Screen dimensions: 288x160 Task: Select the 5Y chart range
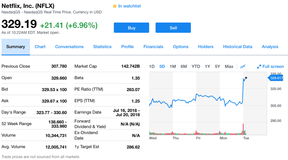coord(217,67)
